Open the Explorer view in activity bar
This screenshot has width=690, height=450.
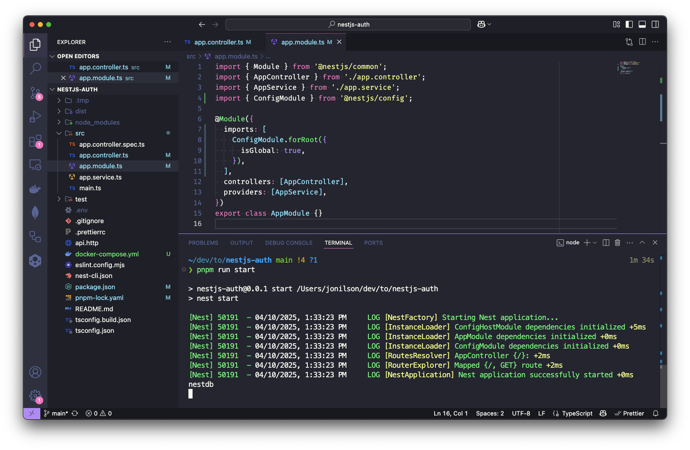[x=35, y=44]
